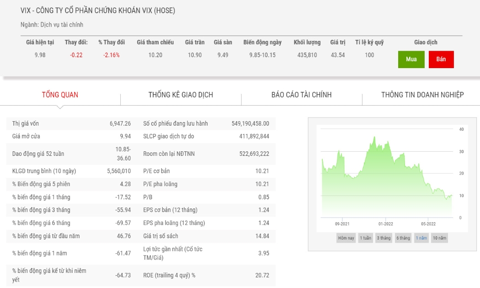Select the P/E cơ bản row
The image size is (480, 288).
[x=206, y=171]
